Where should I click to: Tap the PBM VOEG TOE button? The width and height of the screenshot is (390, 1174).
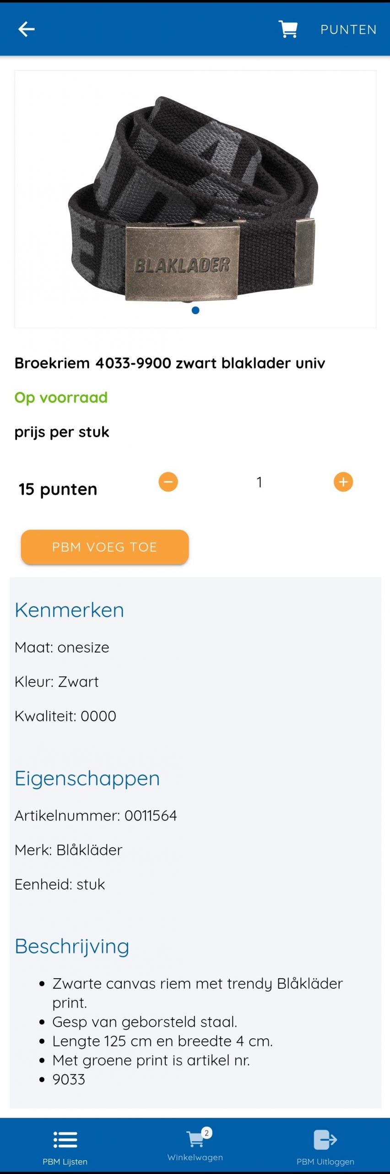pyautogui.click(x=105, y=547)
